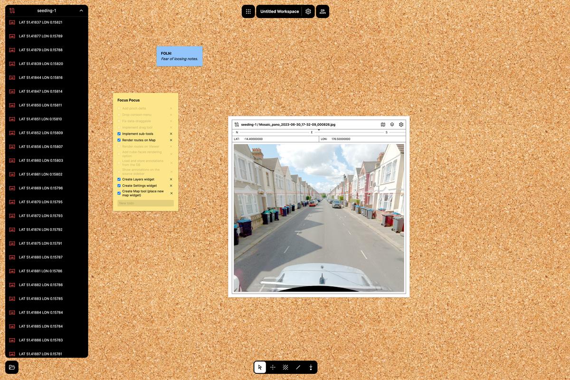The height and width of the screenshot is (380, 570).
Task: Select the crosshair point tool
Action: (273, 367)
